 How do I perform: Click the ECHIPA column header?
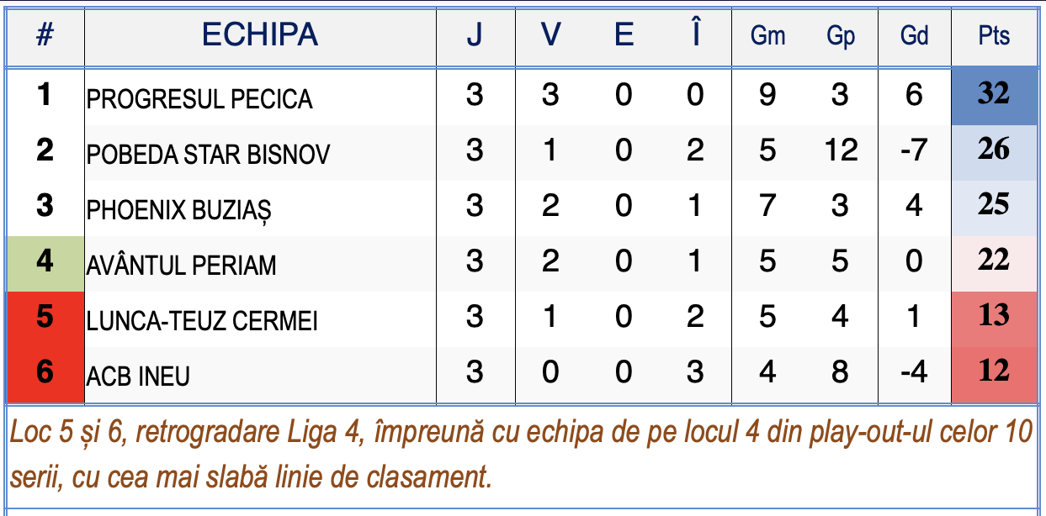coord(260,35)
